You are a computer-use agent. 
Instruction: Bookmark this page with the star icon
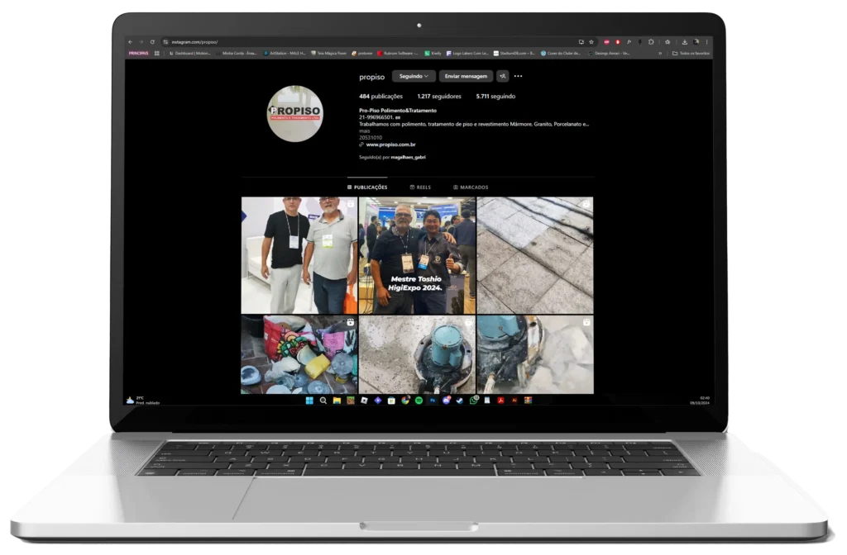click(x=591, y=42)
